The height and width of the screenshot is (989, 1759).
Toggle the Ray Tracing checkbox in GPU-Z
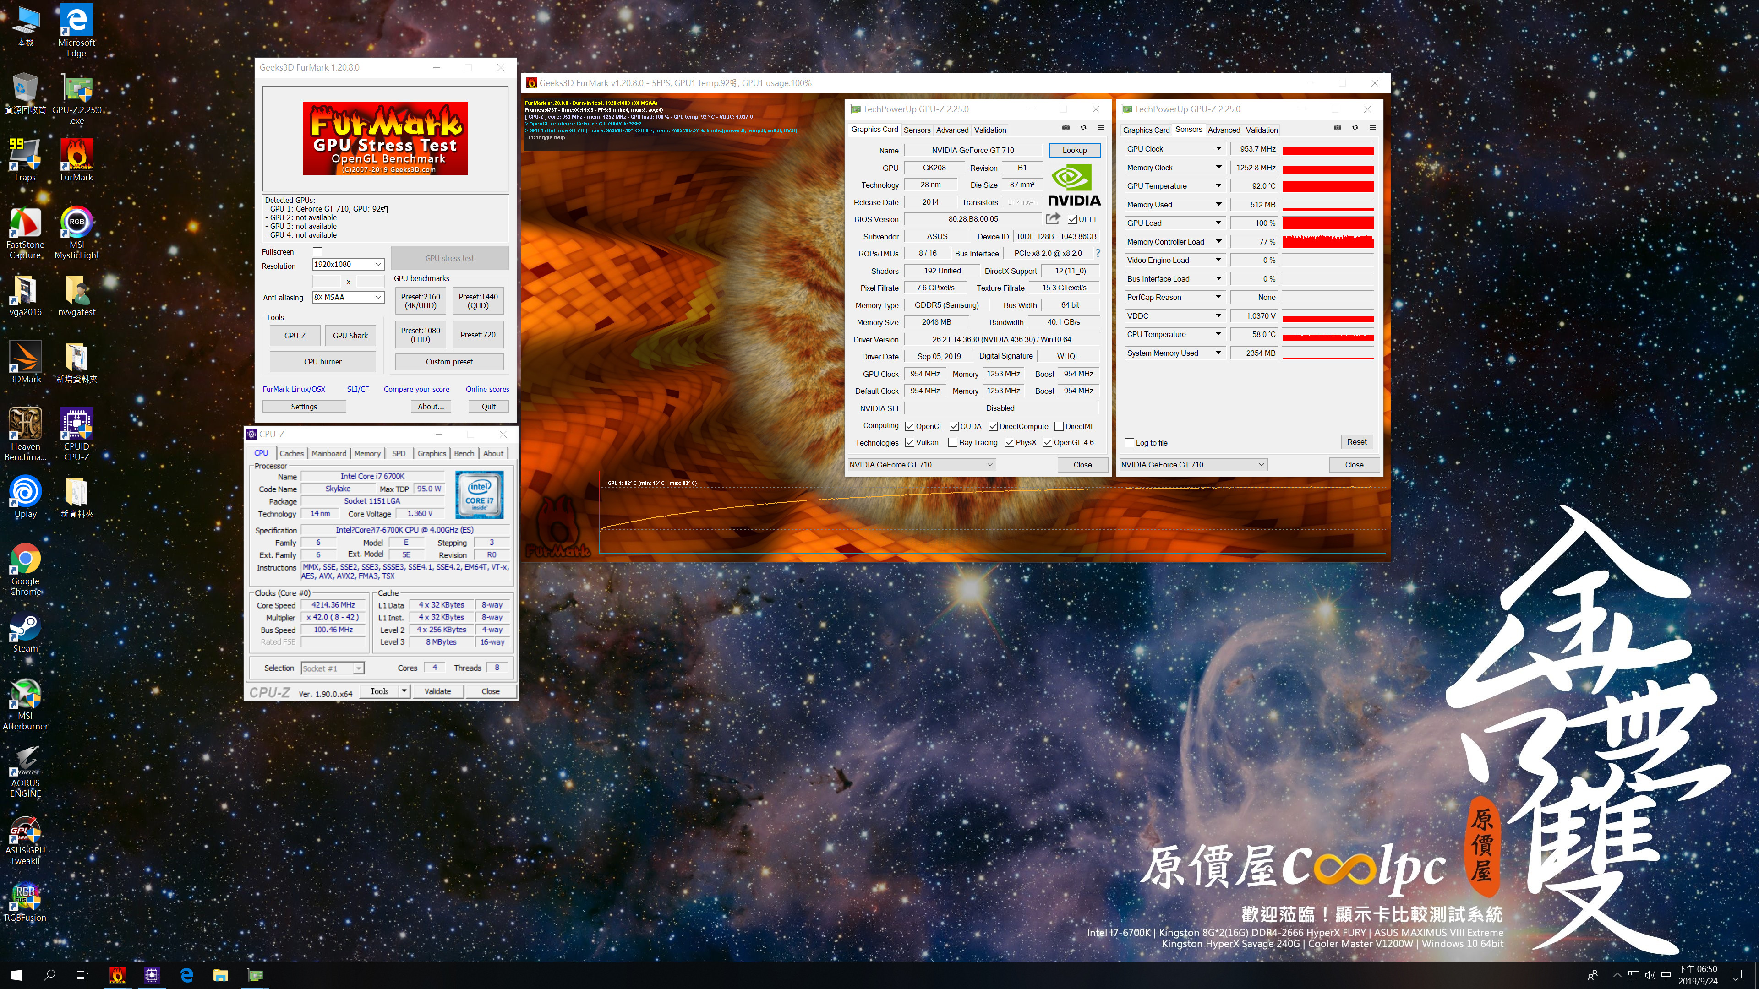[953, 442]
